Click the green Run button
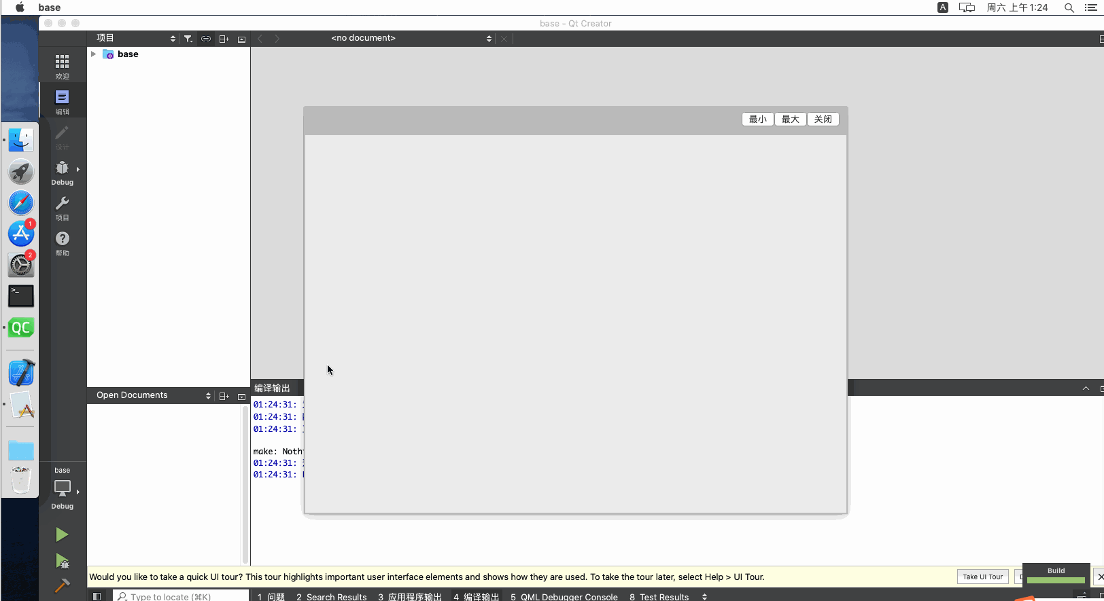The image size is (1104, 601). coord(62,535)
